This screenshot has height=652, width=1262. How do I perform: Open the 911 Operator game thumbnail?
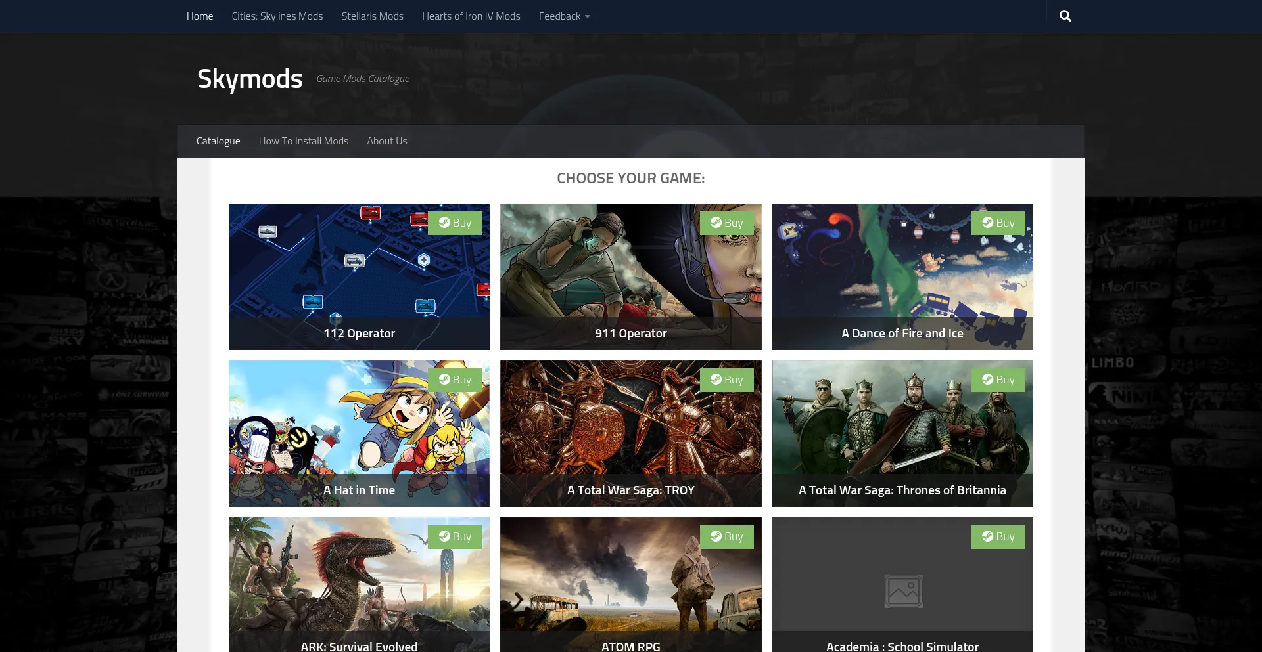pyautogui.click(x=630, y=276)
